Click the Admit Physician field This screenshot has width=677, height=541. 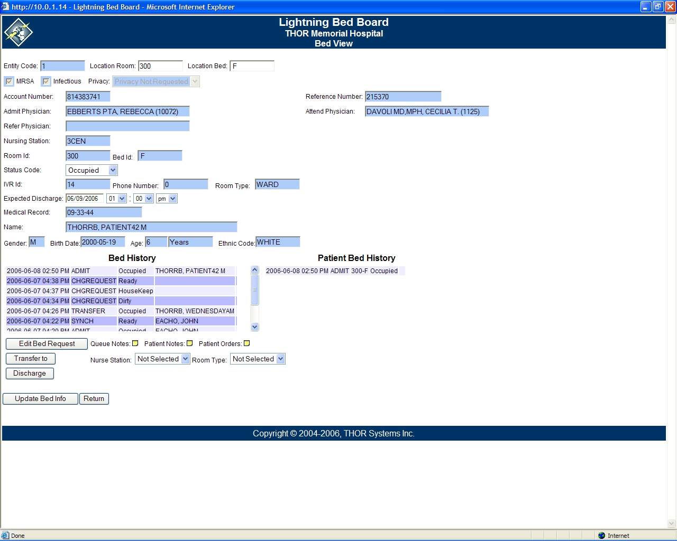point(127,111)
